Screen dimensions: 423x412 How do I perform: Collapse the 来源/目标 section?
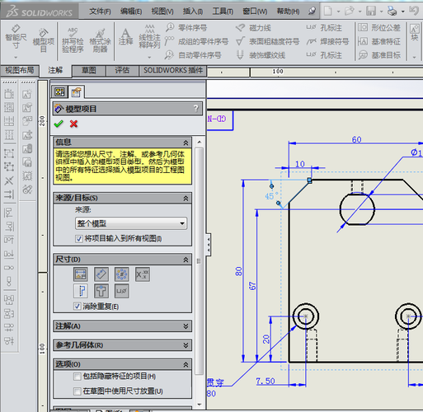[186, 198]
